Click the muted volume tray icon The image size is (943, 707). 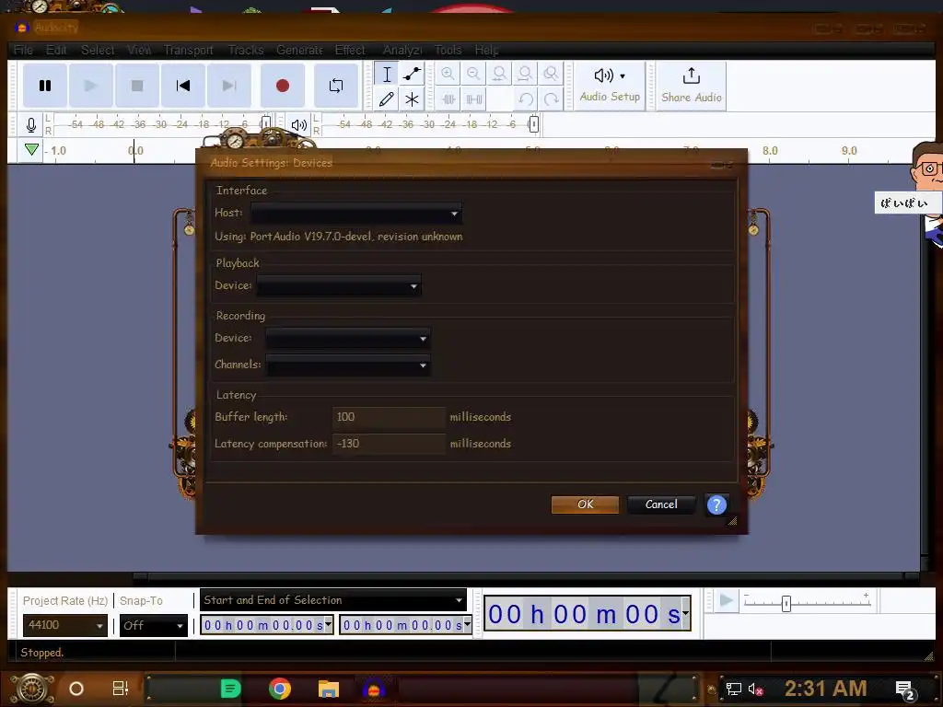point(755,689)
